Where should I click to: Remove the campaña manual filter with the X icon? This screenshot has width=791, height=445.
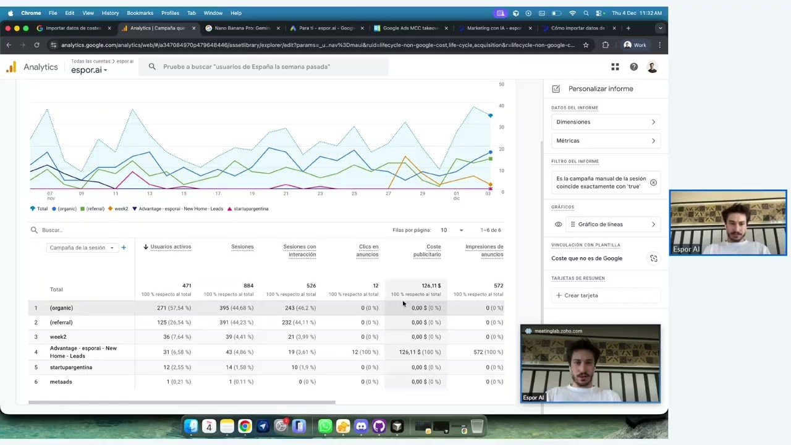coord(653,182)
